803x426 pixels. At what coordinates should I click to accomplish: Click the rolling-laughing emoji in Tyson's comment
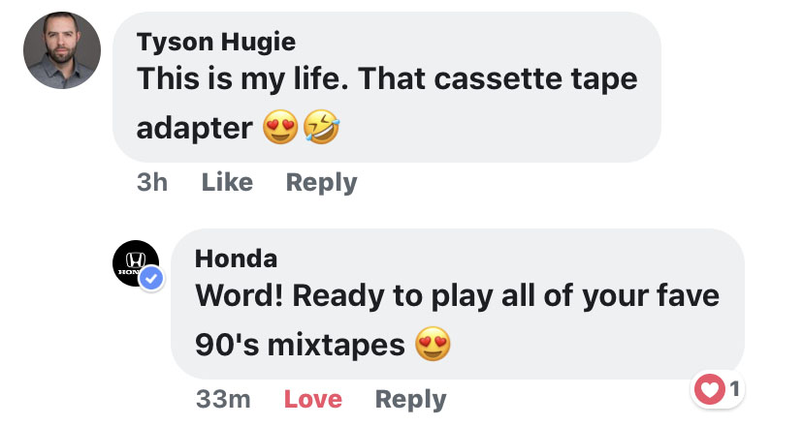pyautogui.click(x=319, y=128)
